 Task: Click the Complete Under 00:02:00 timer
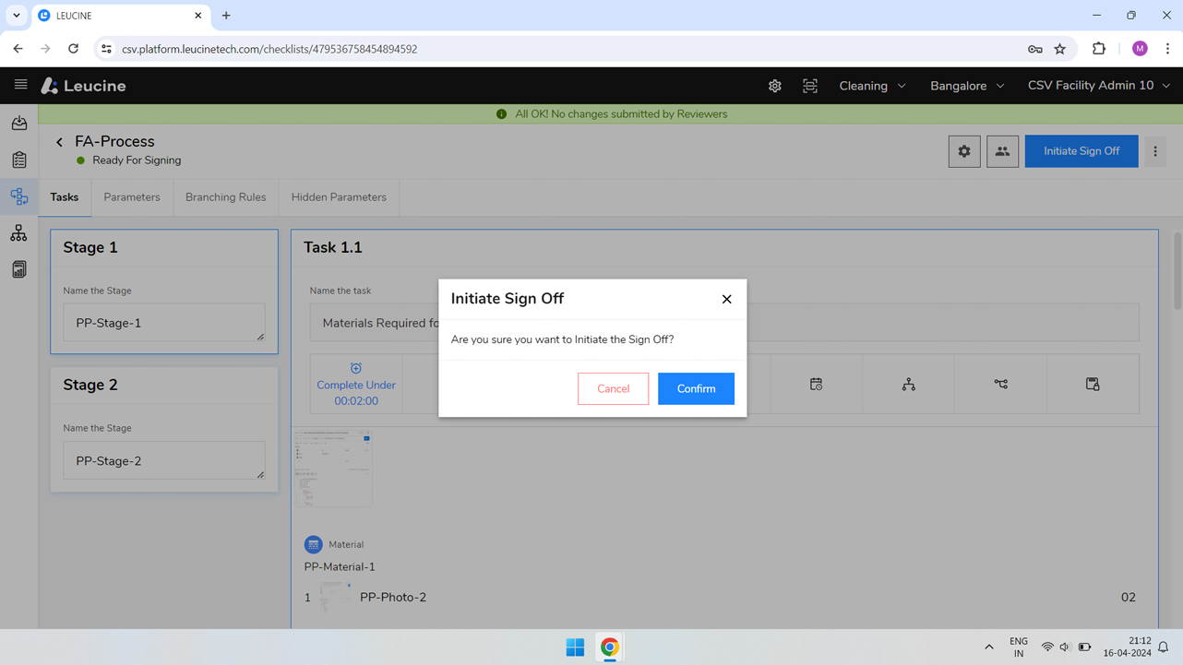point(356,385)
